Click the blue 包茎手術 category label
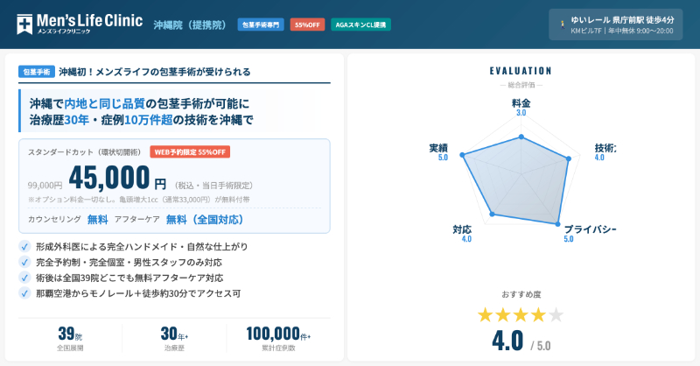Screen dimensions: 700x366 [x=36, y=72]
